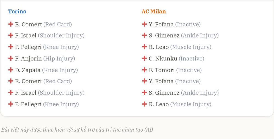Click the red cross beside F. Anjorin
The image size is (274, 139).
11,58
